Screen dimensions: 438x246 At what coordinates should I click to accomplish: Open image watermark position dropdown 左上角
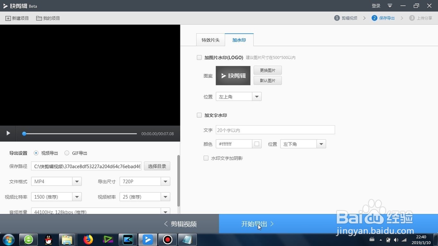point(239,97)
